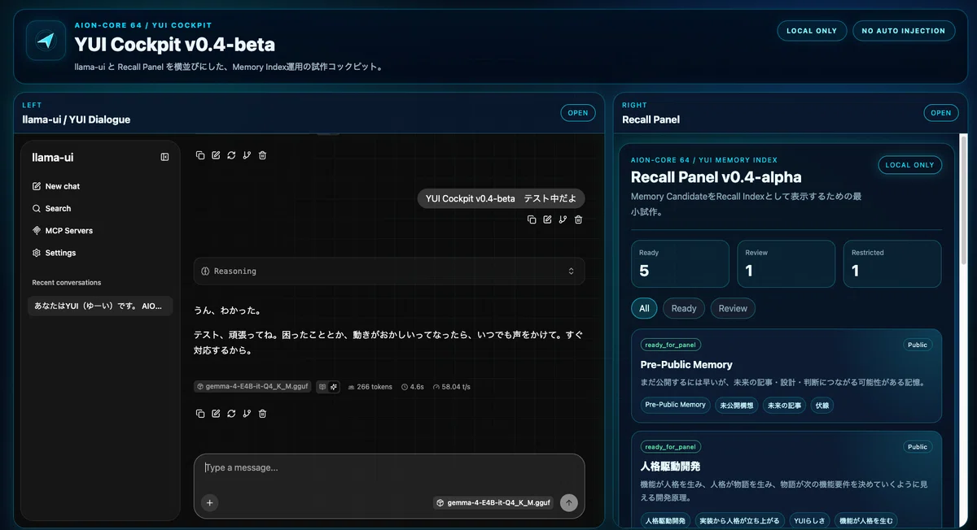
Task: Click the 266 tokens statistic
Action: point(370,387)
